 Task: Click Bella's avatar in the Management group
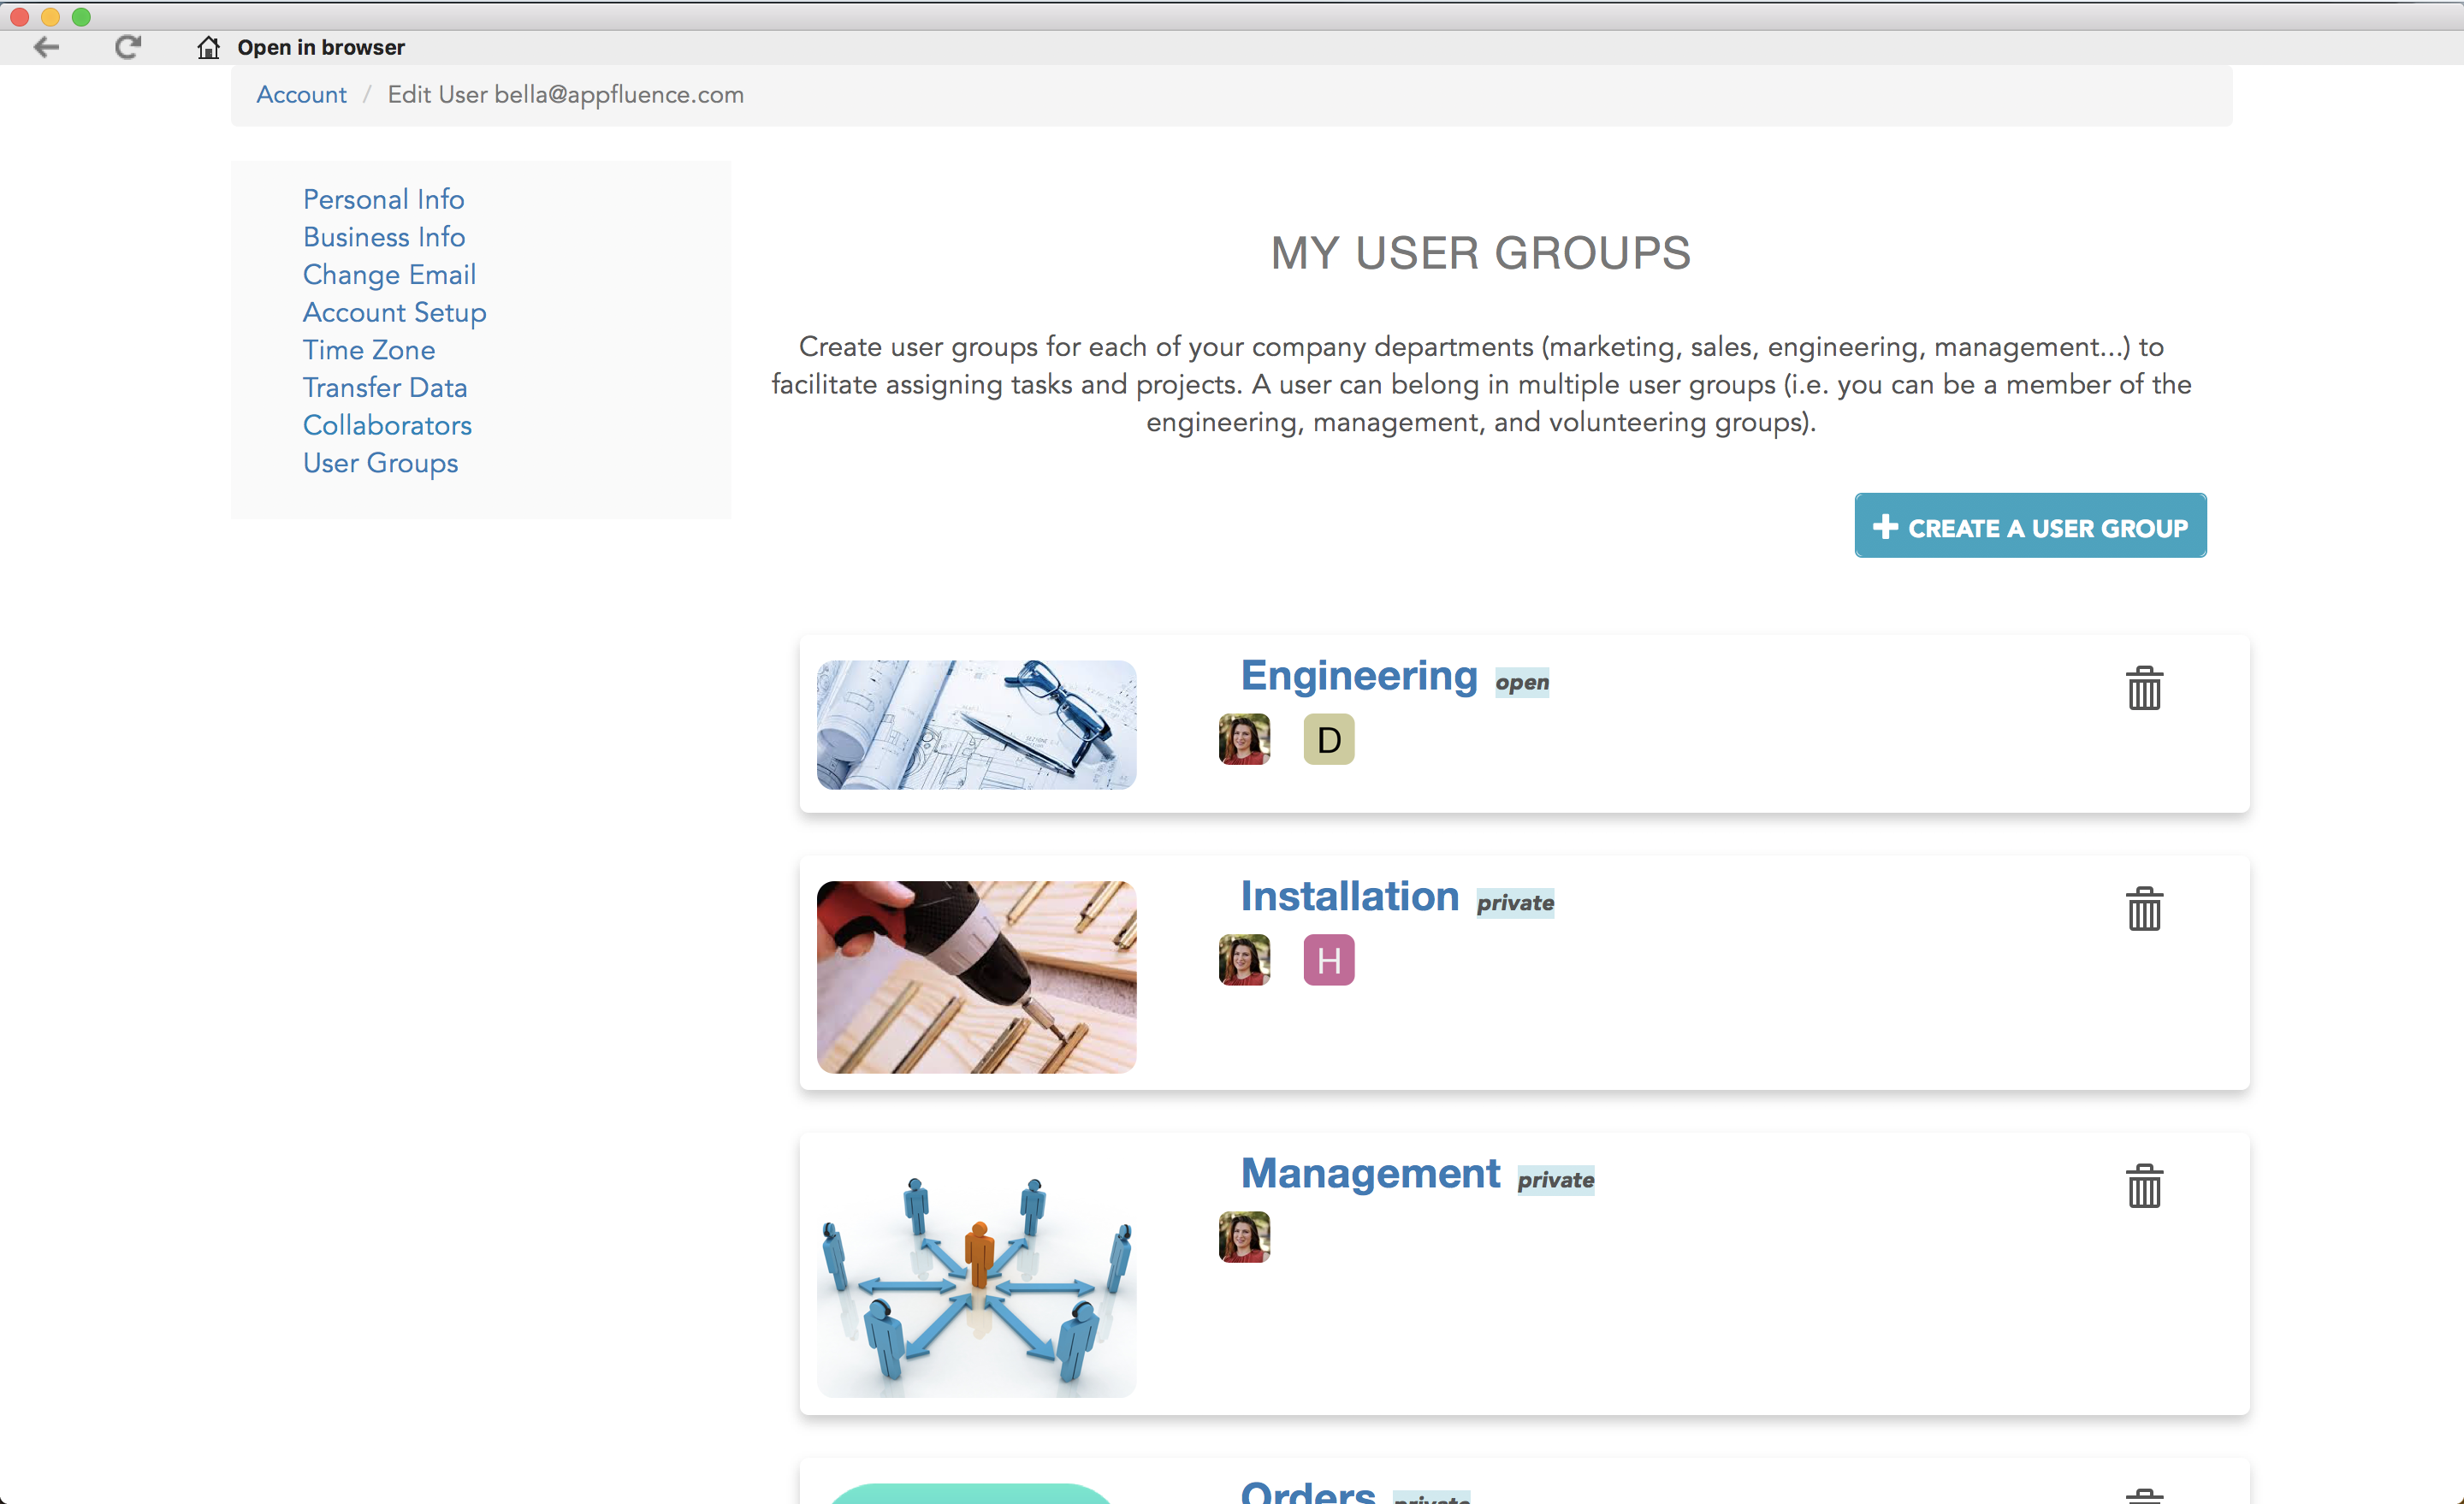coord(1243,1238)
